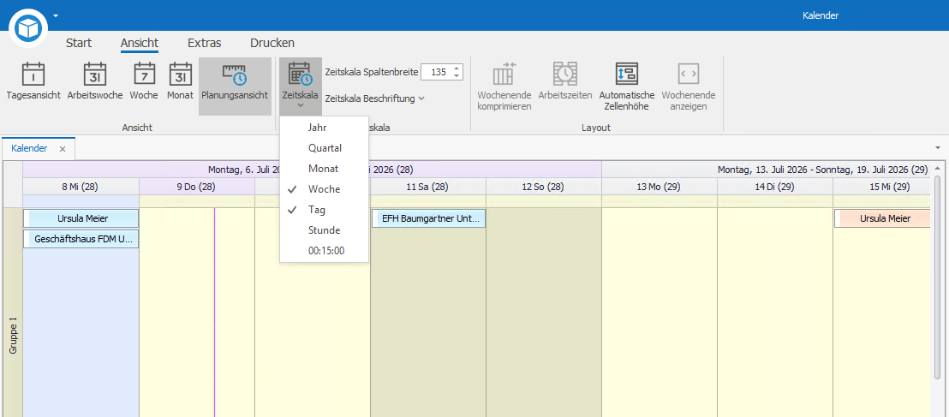The height and width of the screenshot is (417, 949).
Task: Select Quartal in the Zeitskala menu
Action: 324,147
